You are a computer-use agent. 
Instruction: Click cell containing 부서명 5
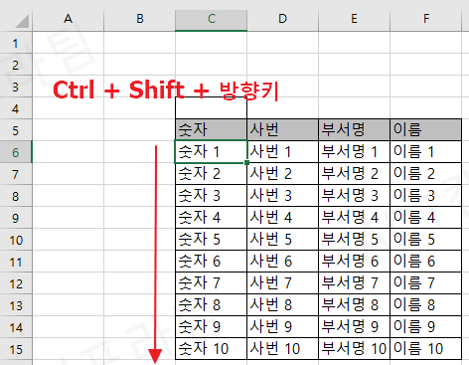pos(354,240)
